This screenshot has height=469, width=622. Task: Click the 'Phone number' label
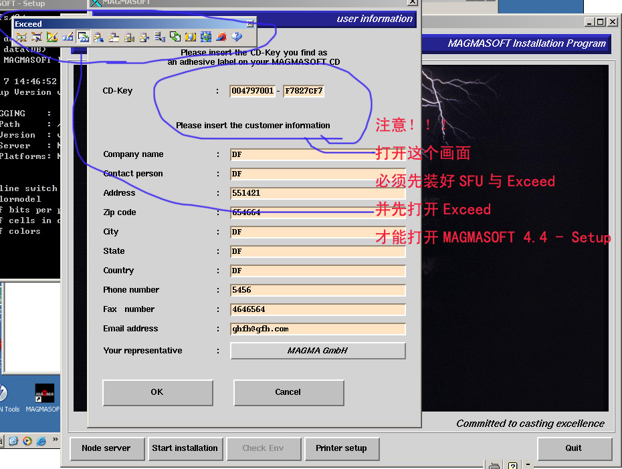[131, 289]
